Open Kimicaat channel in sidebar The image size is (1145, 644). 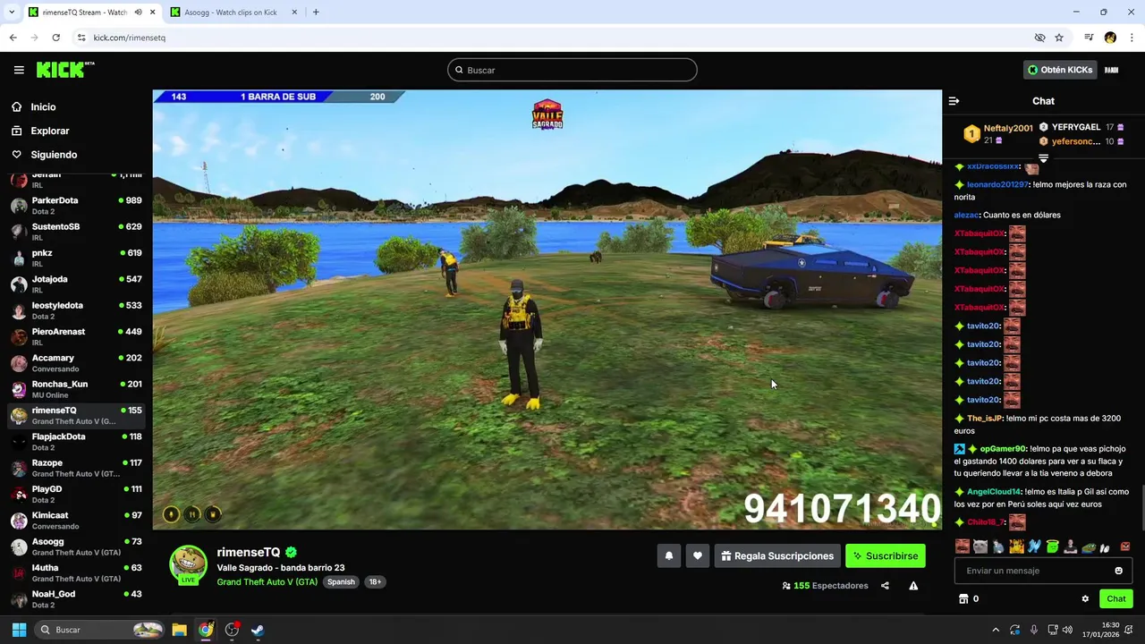pyautogui.click(x=76, y=521)
